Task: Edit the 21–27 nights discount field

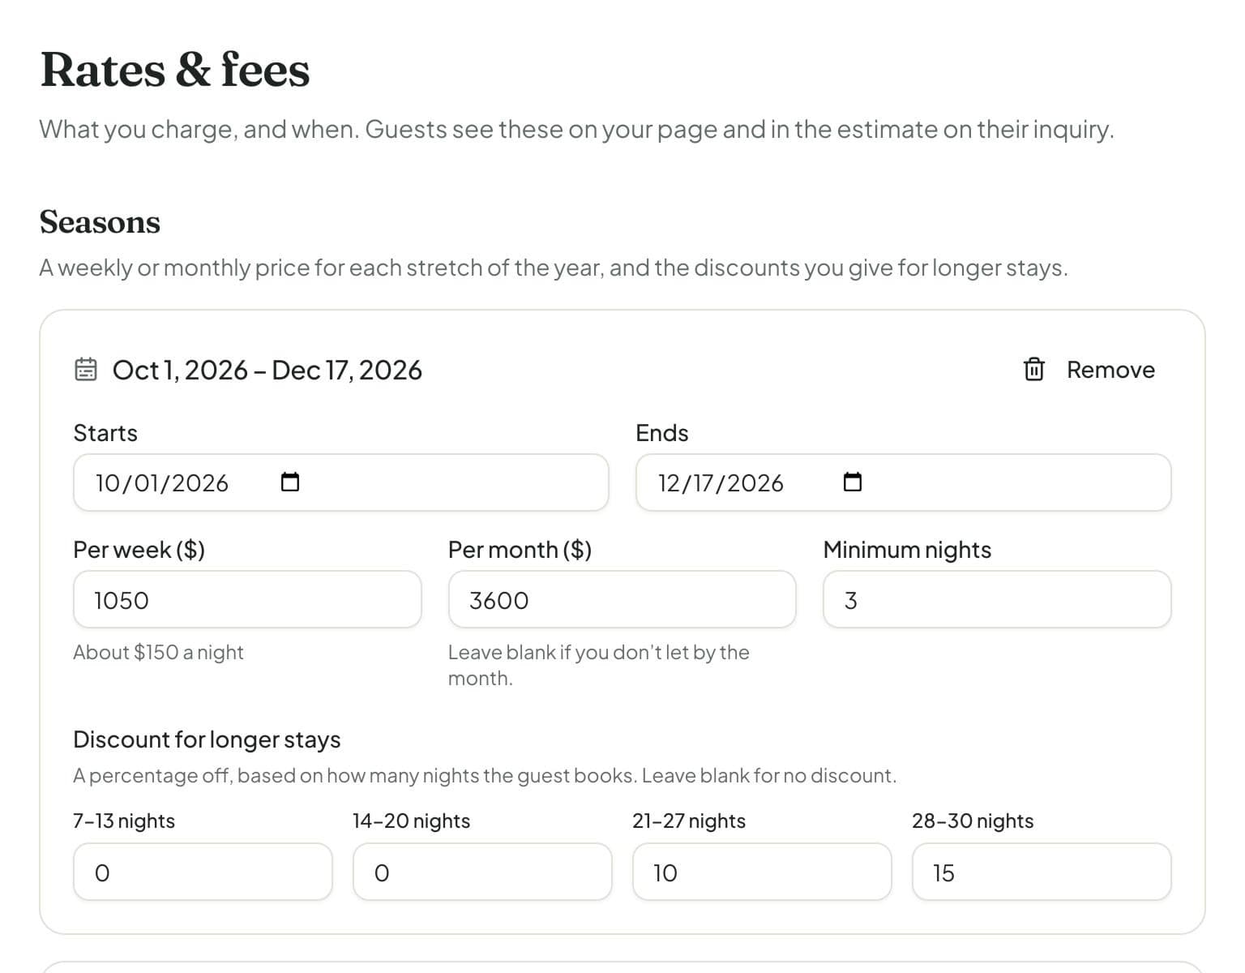Action: coord(762,872)
